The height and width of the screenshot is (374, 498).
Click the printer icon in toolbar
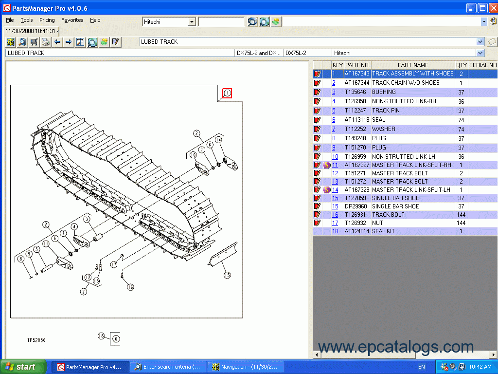point(46,42)
